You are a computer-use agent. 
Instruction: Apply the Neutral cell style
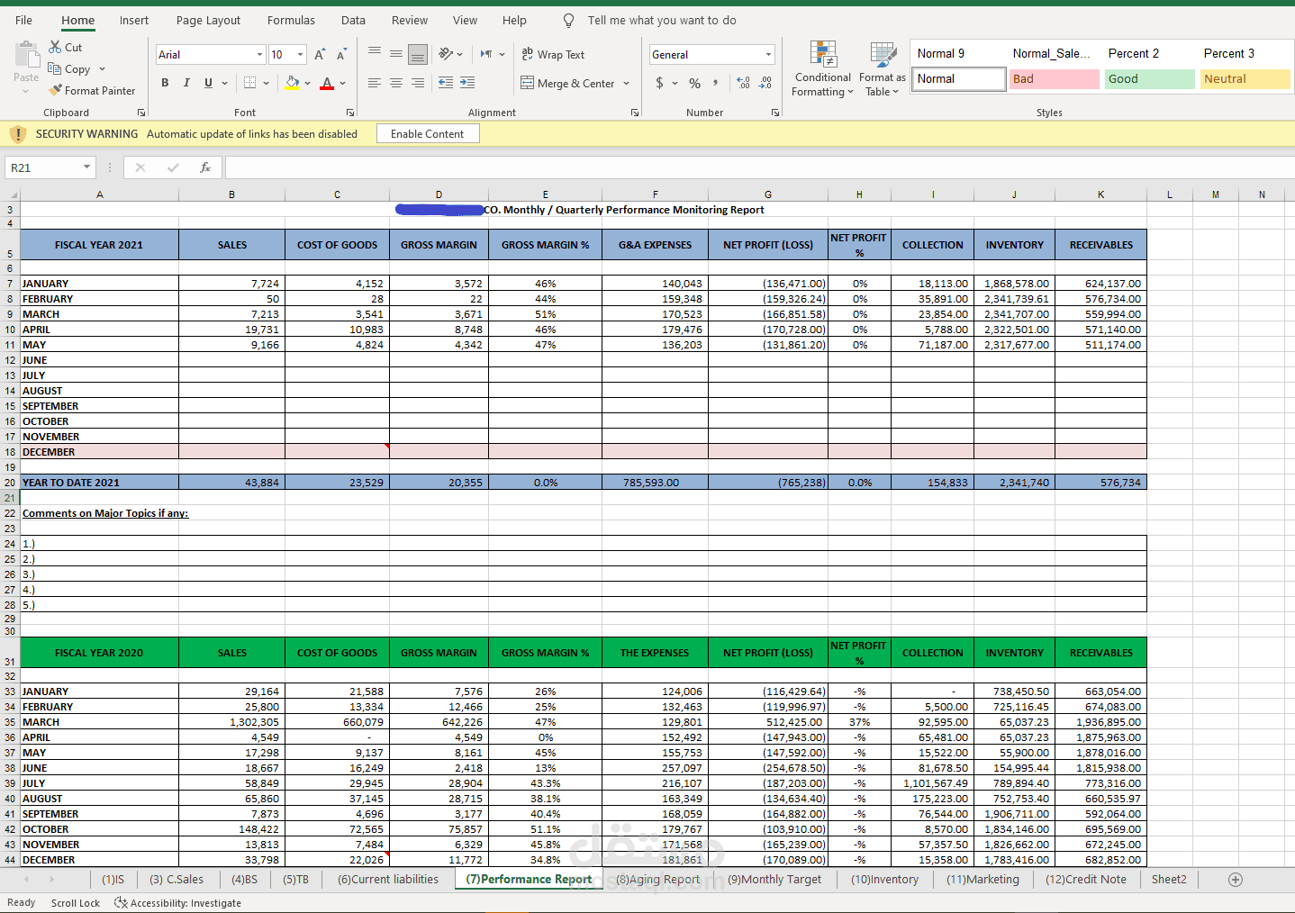pos(1245,79)
